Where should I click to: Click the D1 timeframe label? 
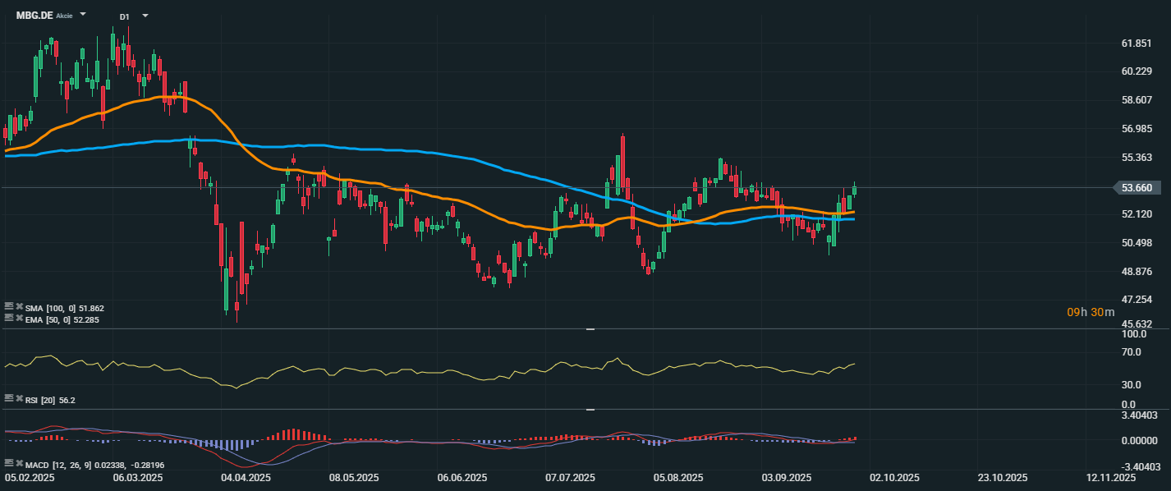pyautogui.click(x=124, y=16)
